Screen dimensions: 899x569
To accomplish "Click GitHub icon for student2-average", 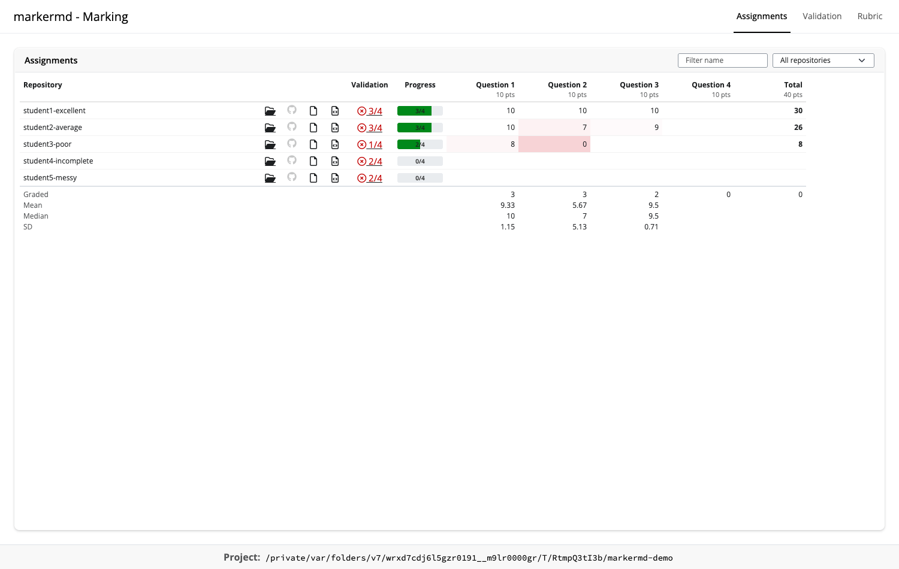I will [x=292, y=127].
